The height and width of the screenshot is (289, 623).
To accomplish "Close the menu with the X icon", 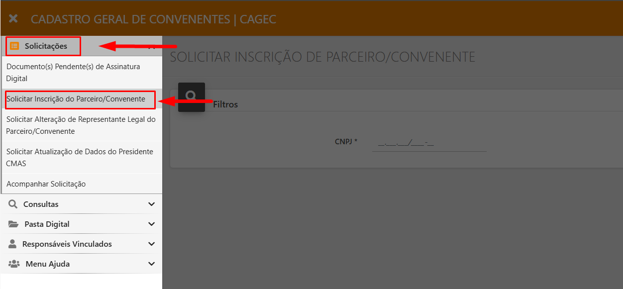I will 13,19.
